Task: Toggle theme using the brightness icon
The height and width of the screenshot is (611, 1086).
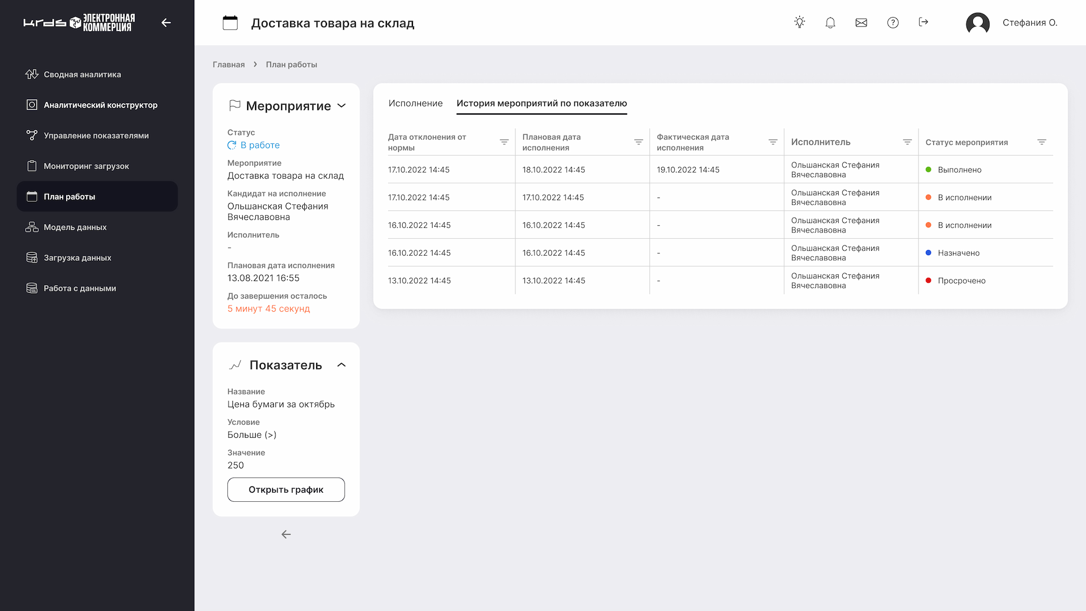Action: click(799, 22)
